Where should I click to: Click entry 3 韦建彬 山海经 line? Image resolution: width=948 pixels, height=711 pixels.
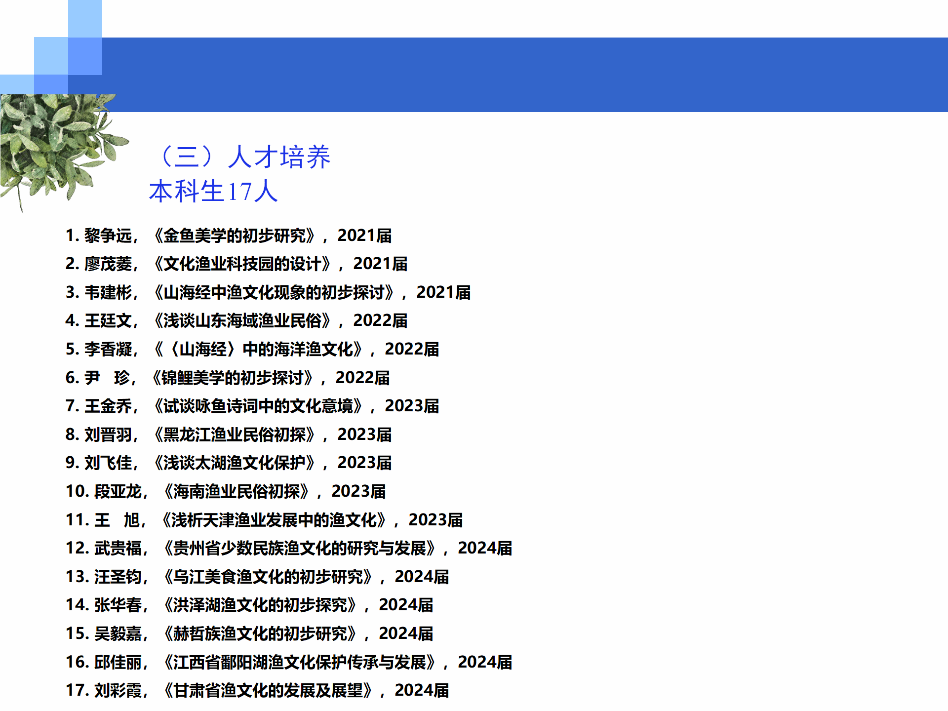(x=268, y=292)
